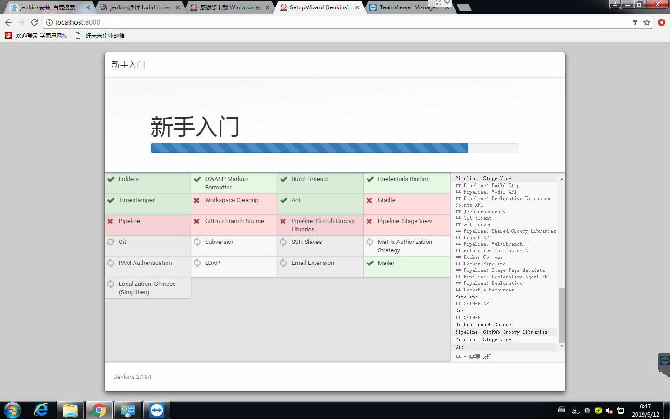
Task: Reload the localhost:8080 page
Action: pyautogui.click(x=34, y=22)
